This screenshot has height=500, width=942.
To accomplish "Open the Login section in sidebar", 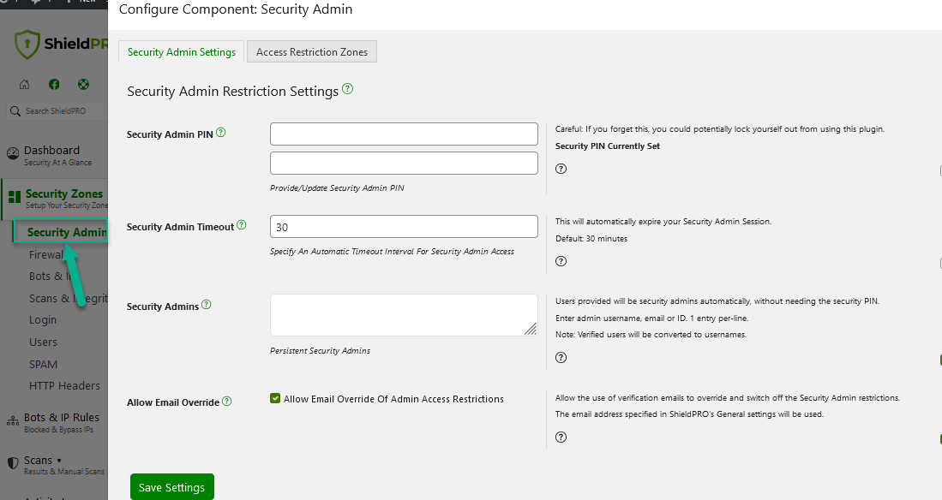I will pyautogui.click(x=43, y=319).
